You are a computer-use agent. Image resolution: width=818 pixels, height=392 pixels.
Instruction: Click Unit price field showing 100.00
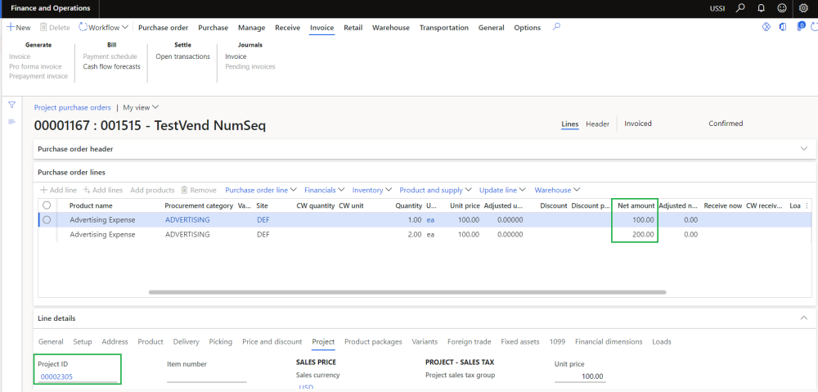(x=580, y=377)
